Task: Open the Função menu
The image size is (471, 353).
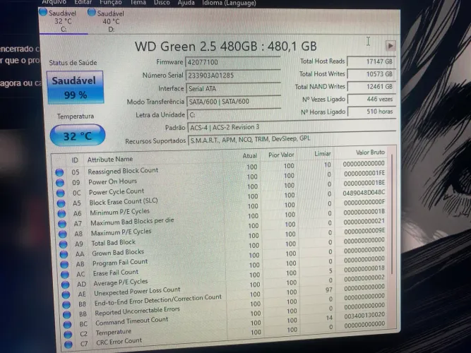Action: (111, 3)
